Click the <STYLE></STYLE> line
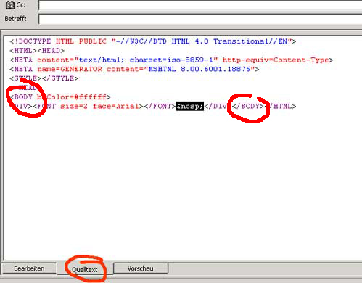 pyautogui.click(x=44, y=78)
